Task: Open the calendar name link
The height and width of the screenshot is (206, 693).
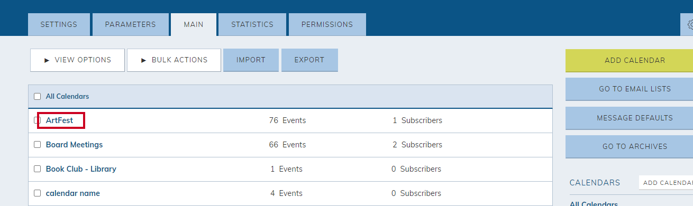Action: (x=73, y=193)
